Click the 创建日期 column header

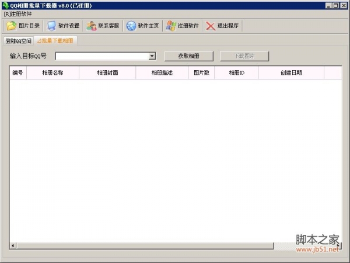(291, 72)
